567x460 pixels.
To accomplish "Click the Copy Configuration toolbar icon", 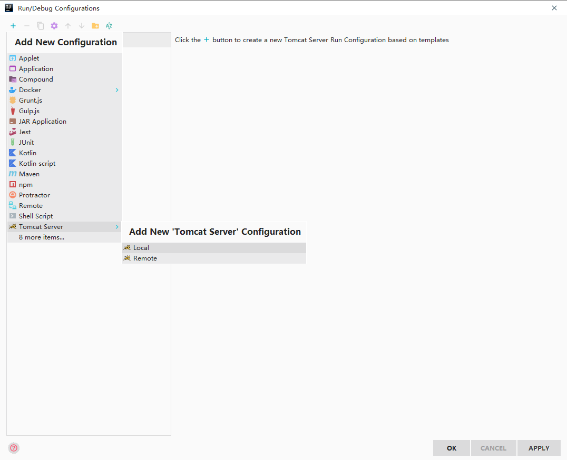I will click(x=41, y=26).
